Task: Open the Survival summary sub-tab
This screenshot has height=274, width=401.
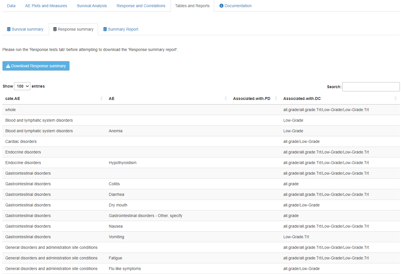Action: [28, 29]
